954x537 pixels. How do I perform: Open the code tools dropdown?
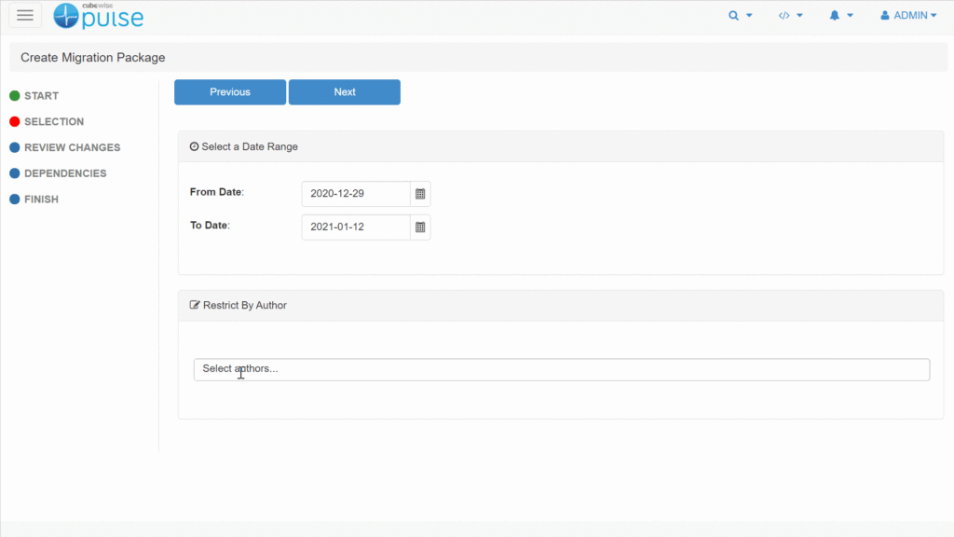click(790, 16)
